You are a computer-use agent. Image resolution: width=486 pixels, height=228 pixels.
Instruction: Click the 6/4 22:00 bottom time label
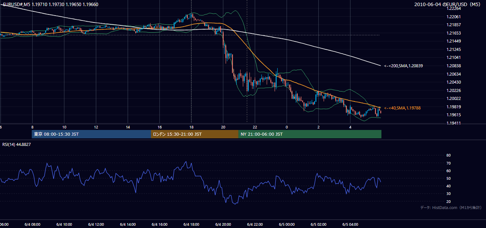tap(255, 224)
